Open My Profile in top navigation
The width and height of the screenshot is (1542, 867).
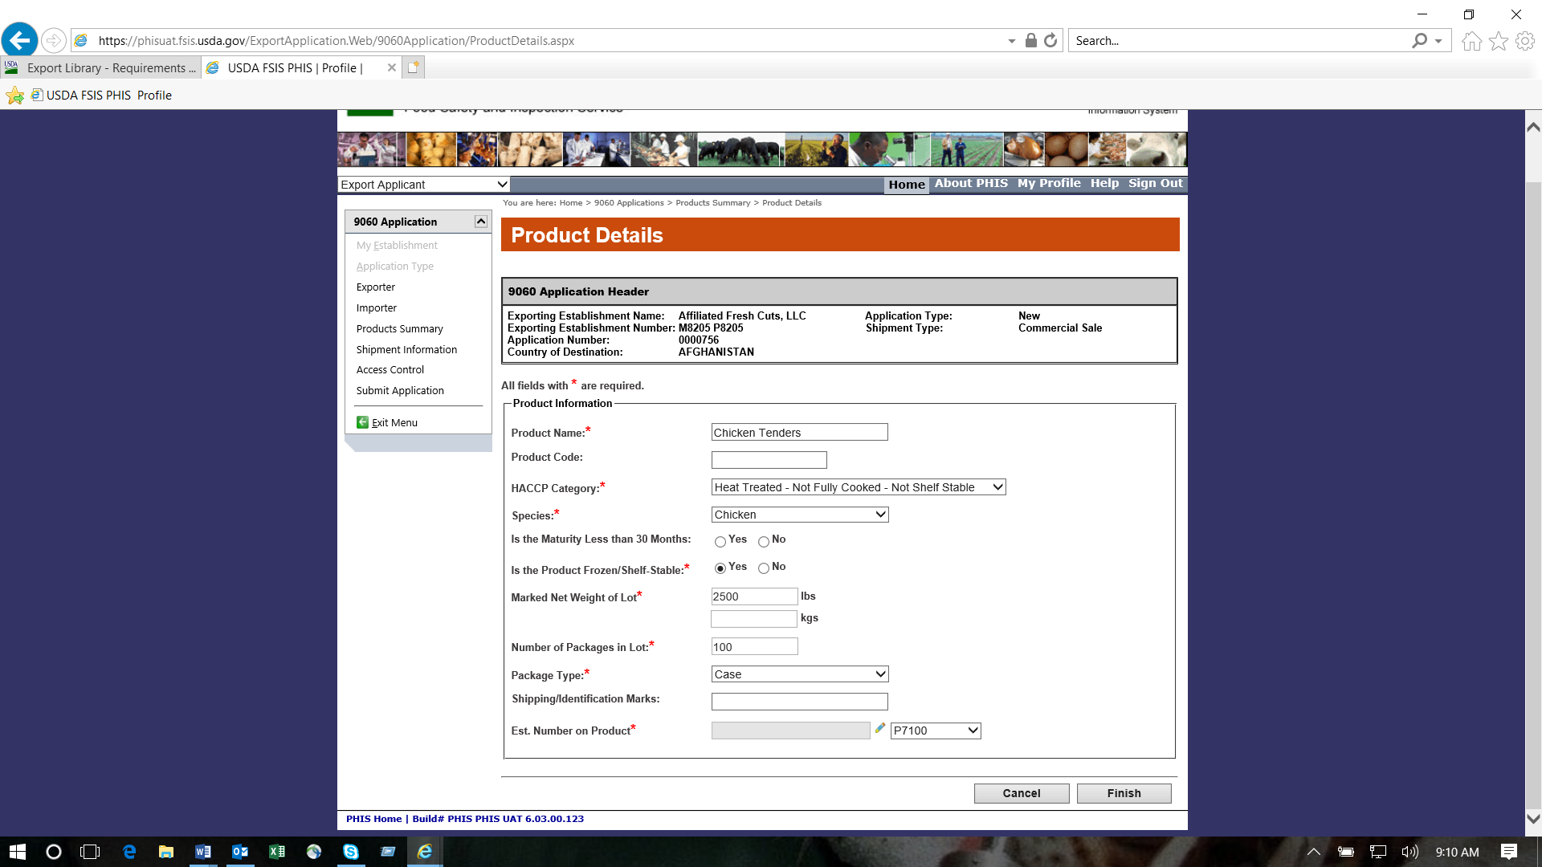tap(1048, 183)
